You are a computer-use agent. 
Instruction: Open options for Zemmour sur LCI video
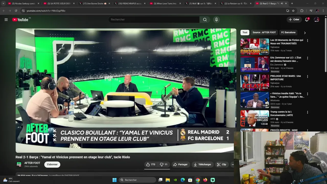pyautogui.click(x=308, y=58)
